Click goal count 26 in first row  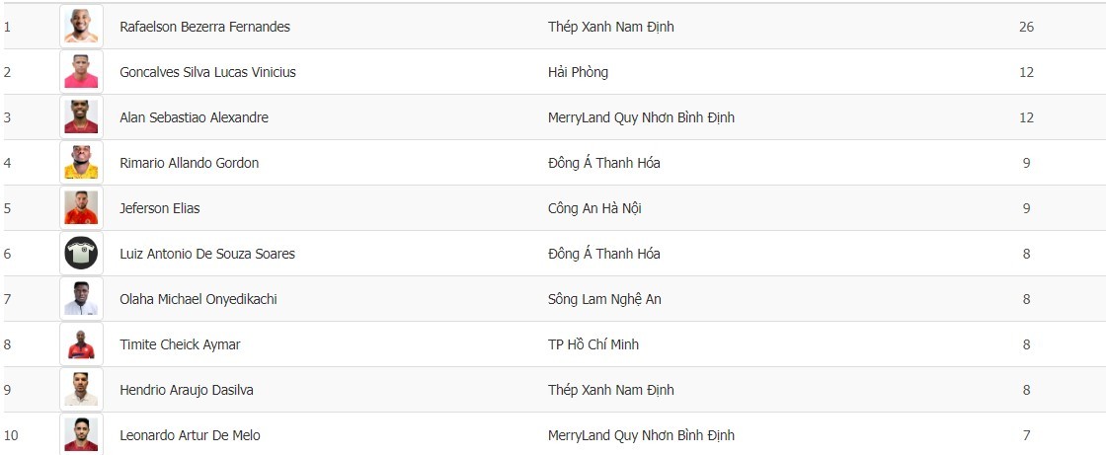(1026, 27)
